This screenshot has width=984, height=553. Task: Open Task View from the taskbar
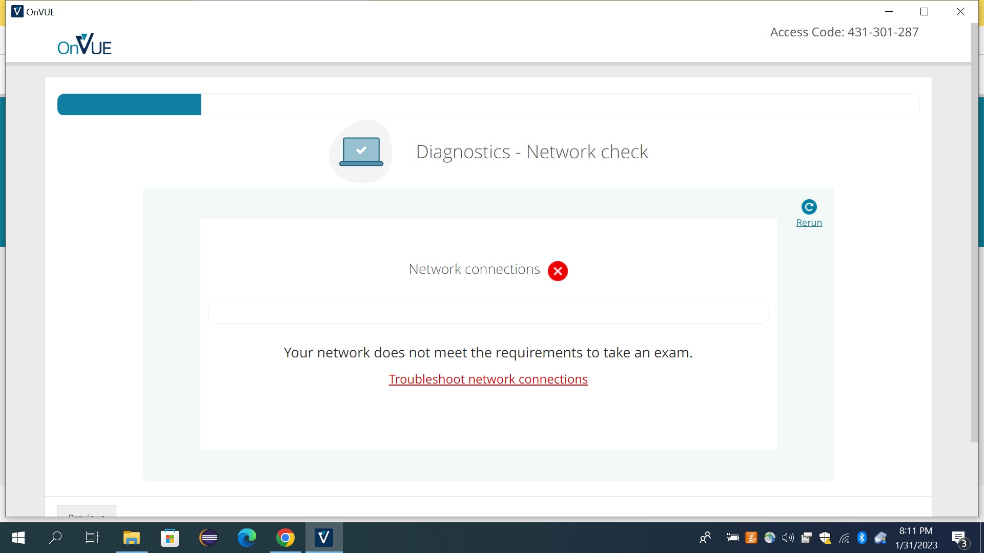[92, 538]
